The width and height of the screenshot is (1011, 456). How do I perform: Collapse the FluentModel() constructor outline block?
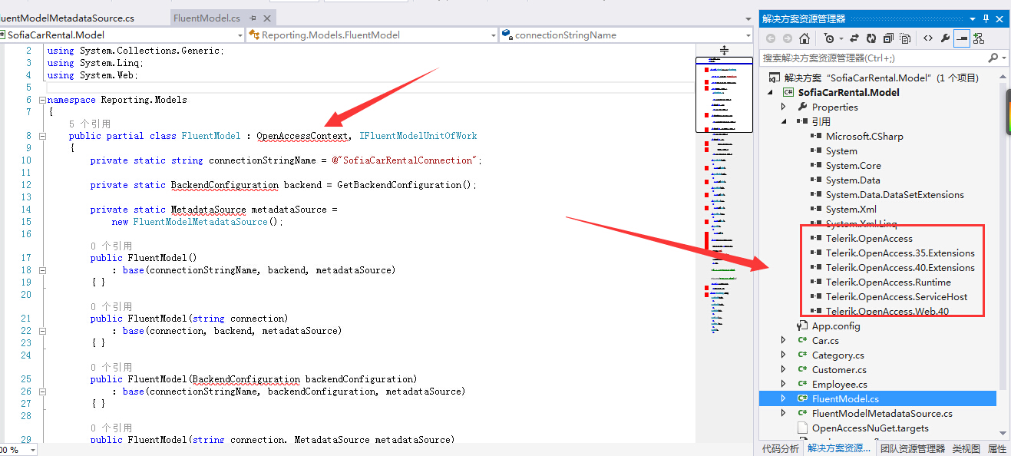pos(42,270)
